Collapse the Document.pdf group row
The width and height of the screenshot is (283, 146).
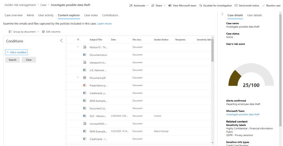(78, 78)
